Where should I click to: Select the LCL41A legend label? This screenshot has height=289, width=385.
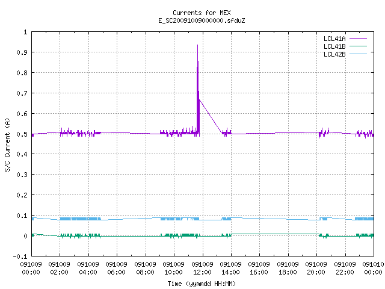click(334, 39)
